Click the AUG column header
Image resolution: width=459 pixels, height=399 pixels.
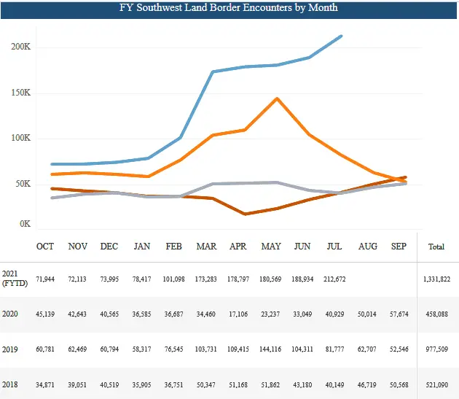click(x=368, y=247)
